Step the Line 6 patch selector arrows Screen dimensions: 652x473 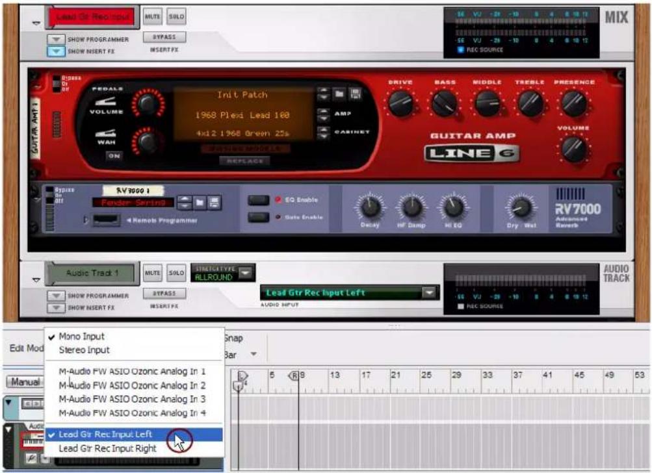[x=322, y=94]
